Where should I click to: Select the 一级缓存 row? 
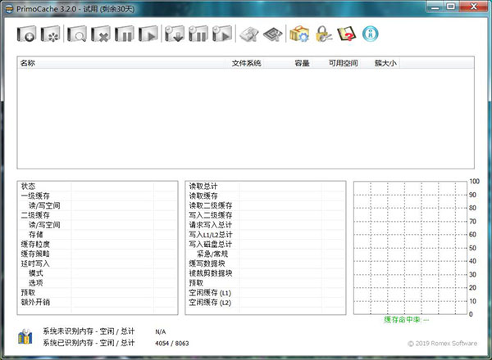[98, 196]
